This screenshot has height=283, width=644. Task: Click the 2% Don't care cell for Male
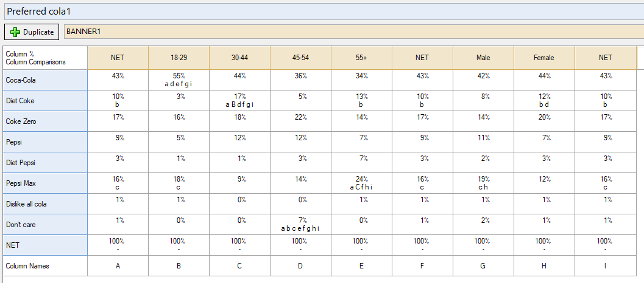(x=483, y=225)
